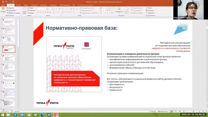
Task: Open Zoom from the taskbar
Action: pos(22,115)
